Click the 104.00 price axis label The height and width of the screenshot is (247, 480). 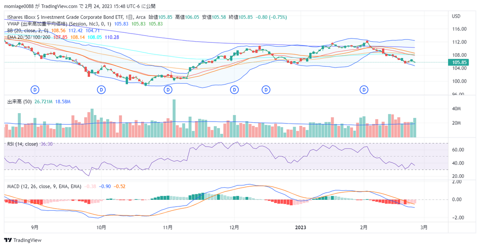[459, 68]
